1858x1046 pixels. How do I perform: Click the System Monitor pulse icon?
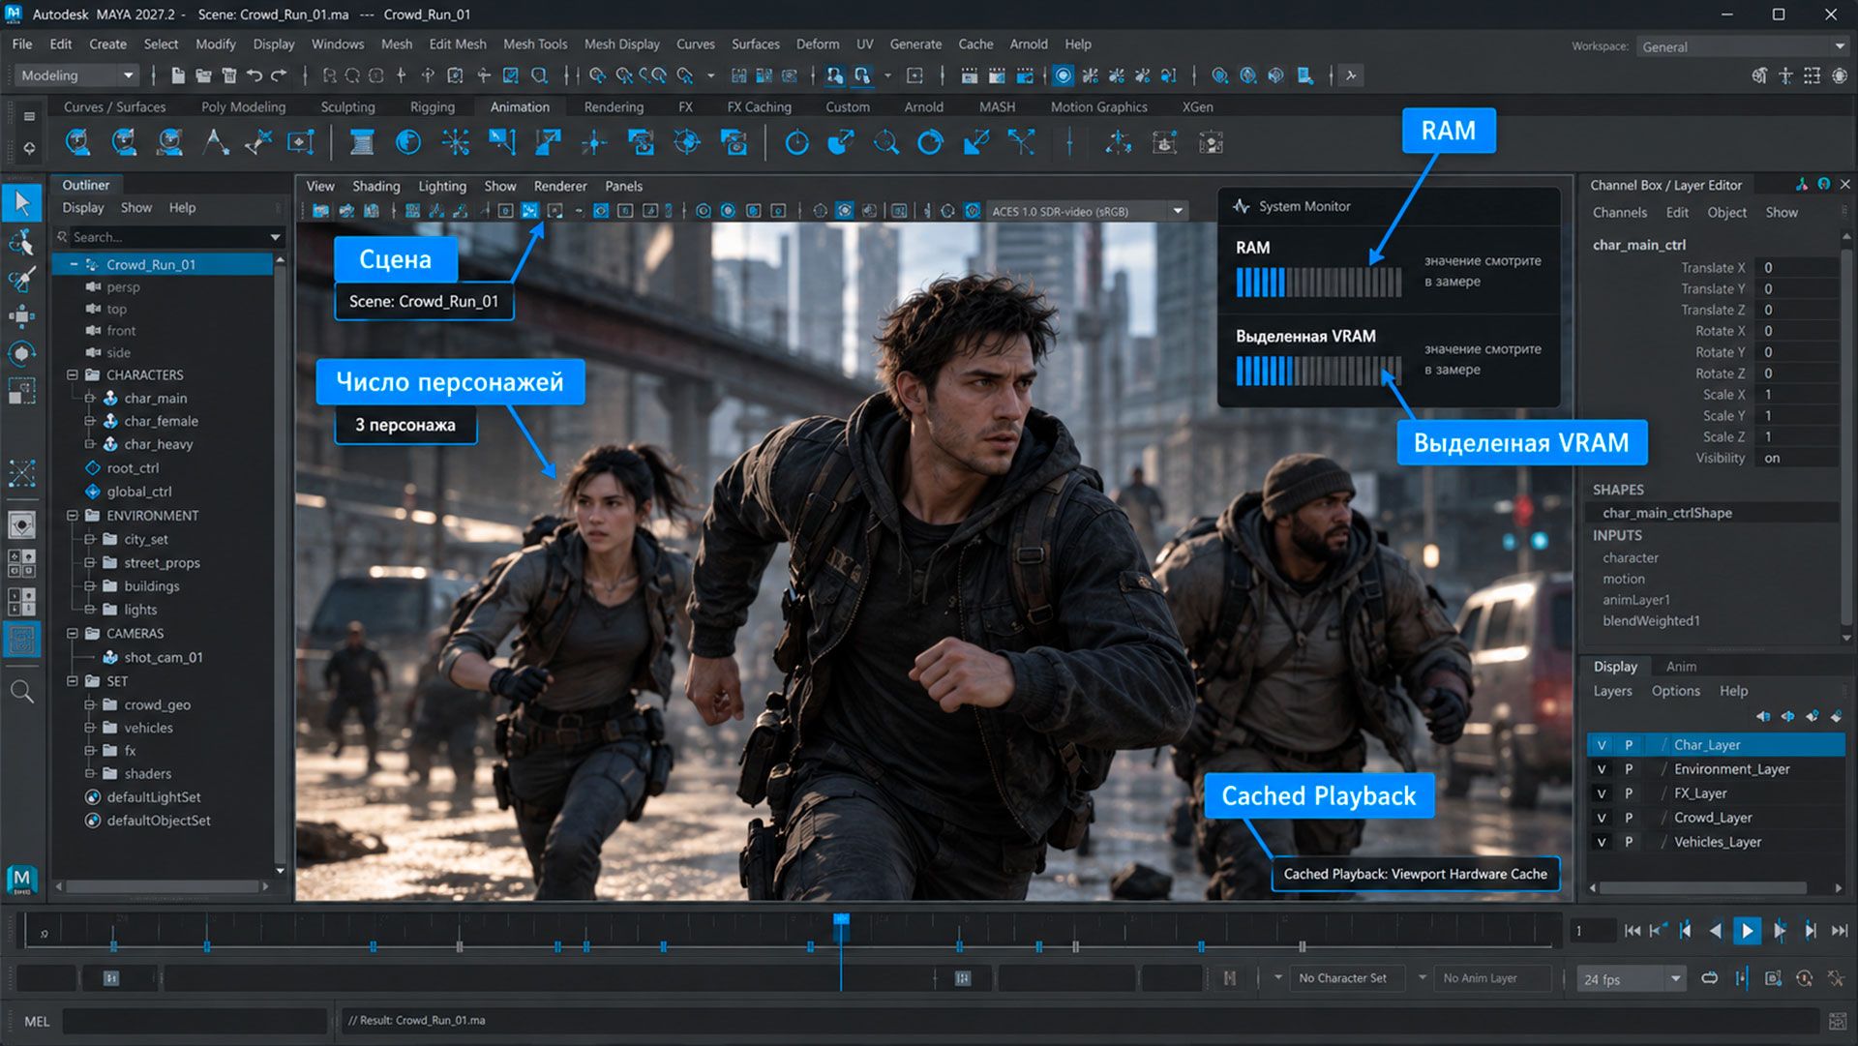point(1242,206)
